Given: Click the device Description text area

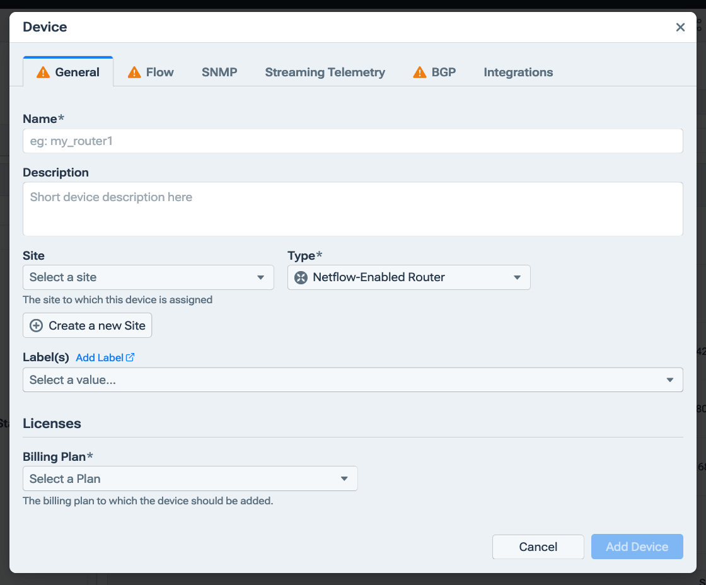Looking at the screenshot, I should (x=352, y=208).
